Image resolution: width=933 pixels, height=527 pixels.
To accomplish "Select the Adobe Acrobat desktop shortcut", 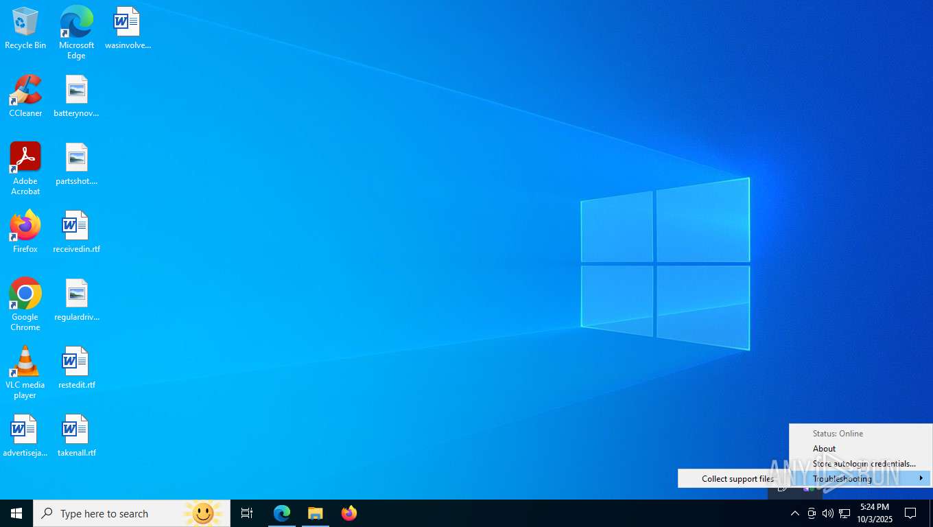I will tap(25, 169).
